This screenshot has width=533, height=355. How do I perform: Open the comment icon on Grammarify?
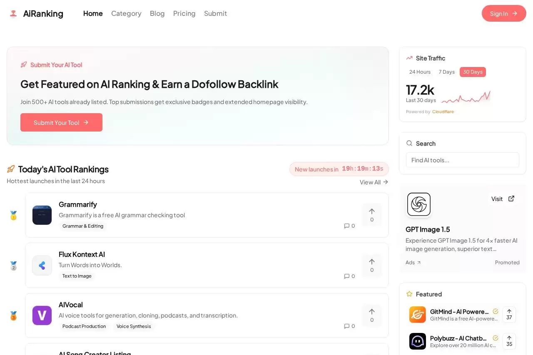(x=346, y=226)
